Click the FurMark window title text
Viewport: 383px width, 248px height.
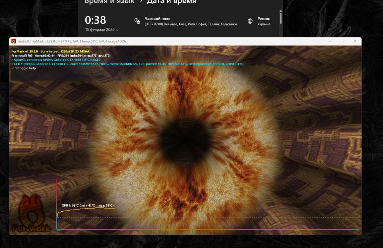(72, 41)
